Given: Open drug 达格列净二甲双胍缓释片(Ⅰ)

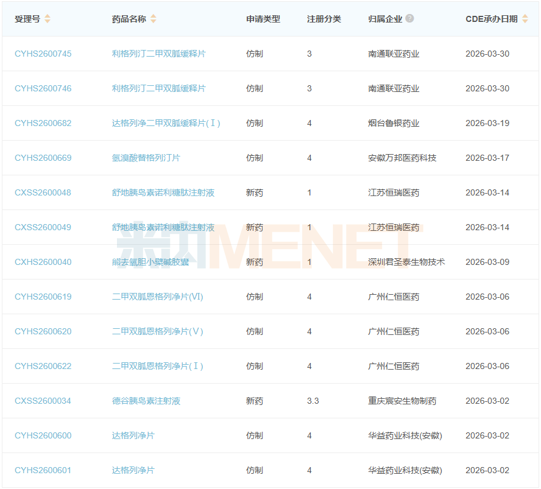Looking at the screenshot, I should point(166,123).
